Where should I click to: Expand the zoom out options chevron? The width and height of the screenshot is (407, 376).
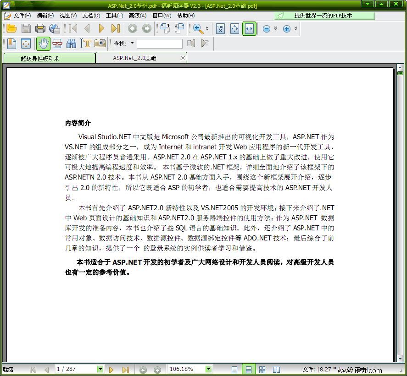click(275, 28)
